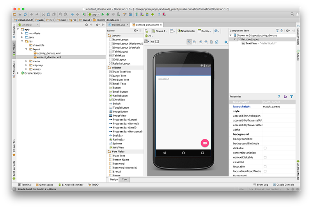Viewport: 312px width, 208px height.
Task: Click the Cut scissors icon in toolbar
Action: coord(43,14)
